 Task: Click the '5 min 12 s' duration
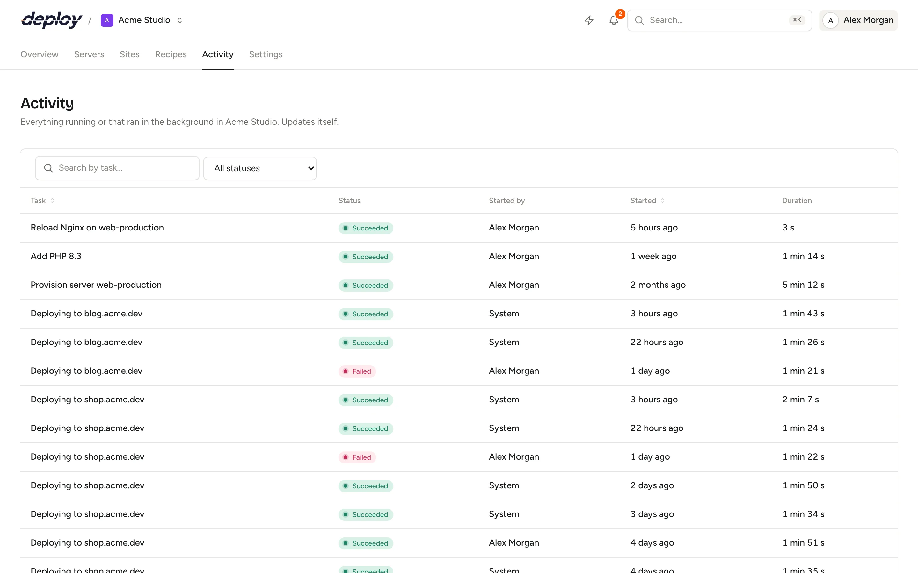(x=804, y=285)
